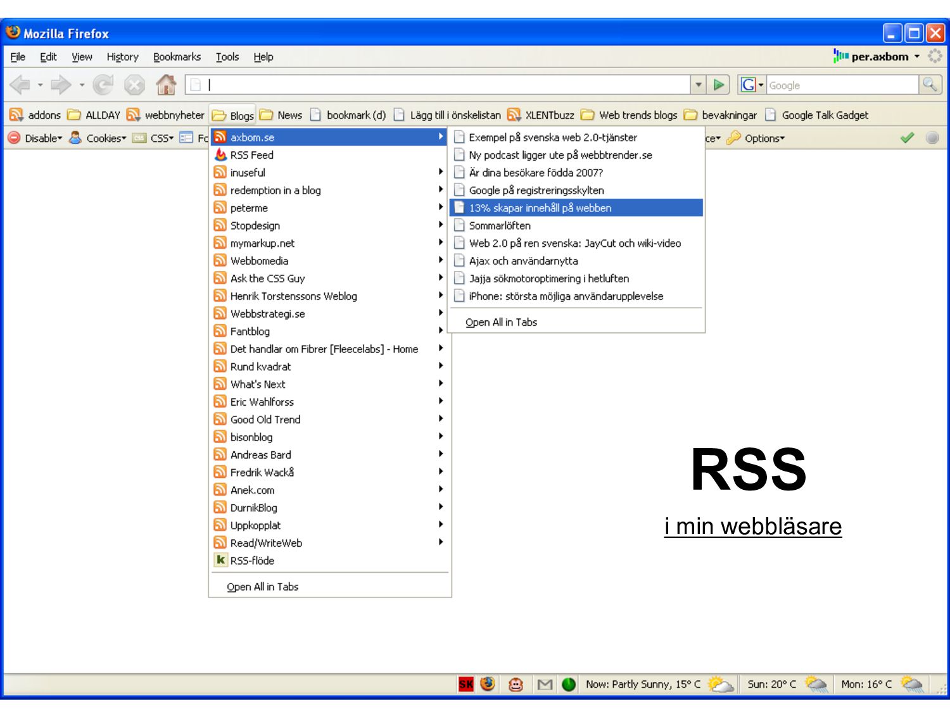Click page icon beside iPhone article

click(x=460, y=296)
